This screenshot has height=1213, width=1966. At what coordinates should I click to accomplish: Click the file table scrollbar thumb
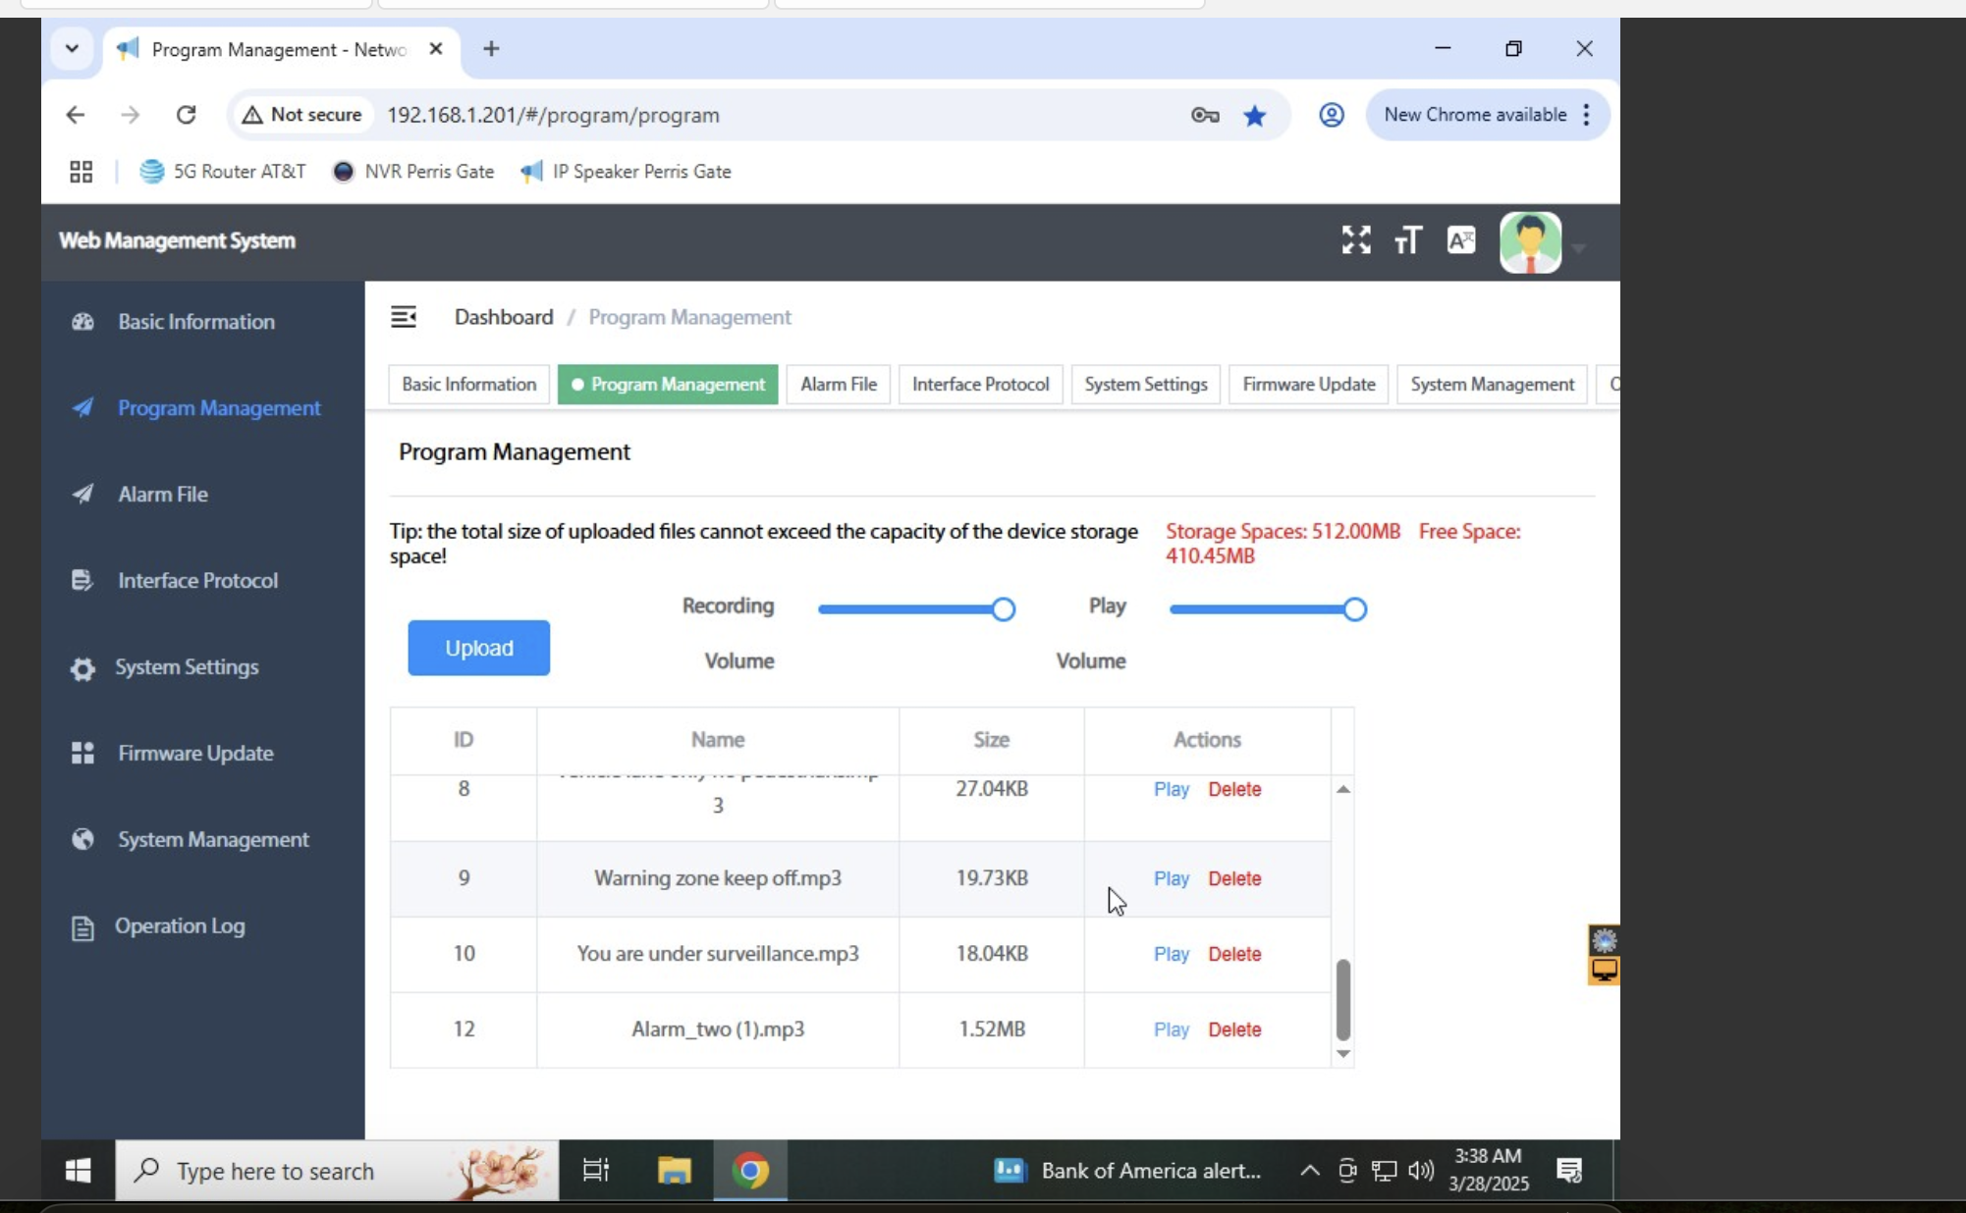click(1342, 999)
